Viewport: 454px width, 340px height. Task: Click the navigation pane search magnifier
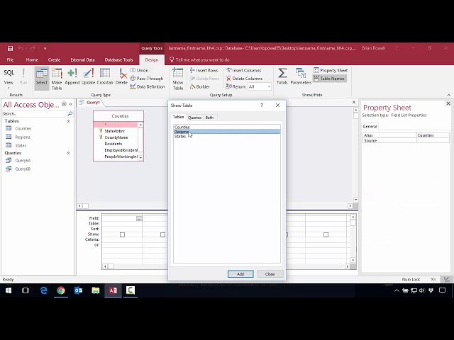click(x=70, y=113)
